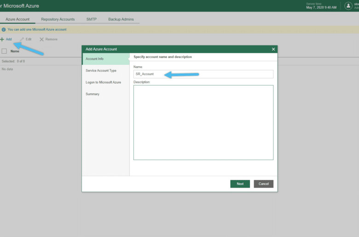Click inside the Description text area
Viewport: 359px width, 237px height.
[203, 123]
